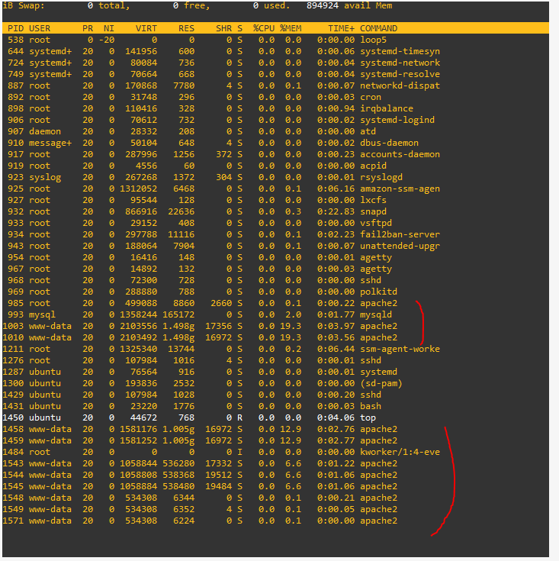This screenshot has height=561, width=559.
Task: Click the (sd-pam) command name
Action: coord(381,383)
